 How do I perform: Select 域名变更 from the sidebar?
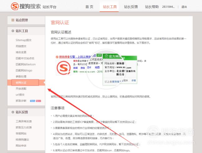[21, 52]
